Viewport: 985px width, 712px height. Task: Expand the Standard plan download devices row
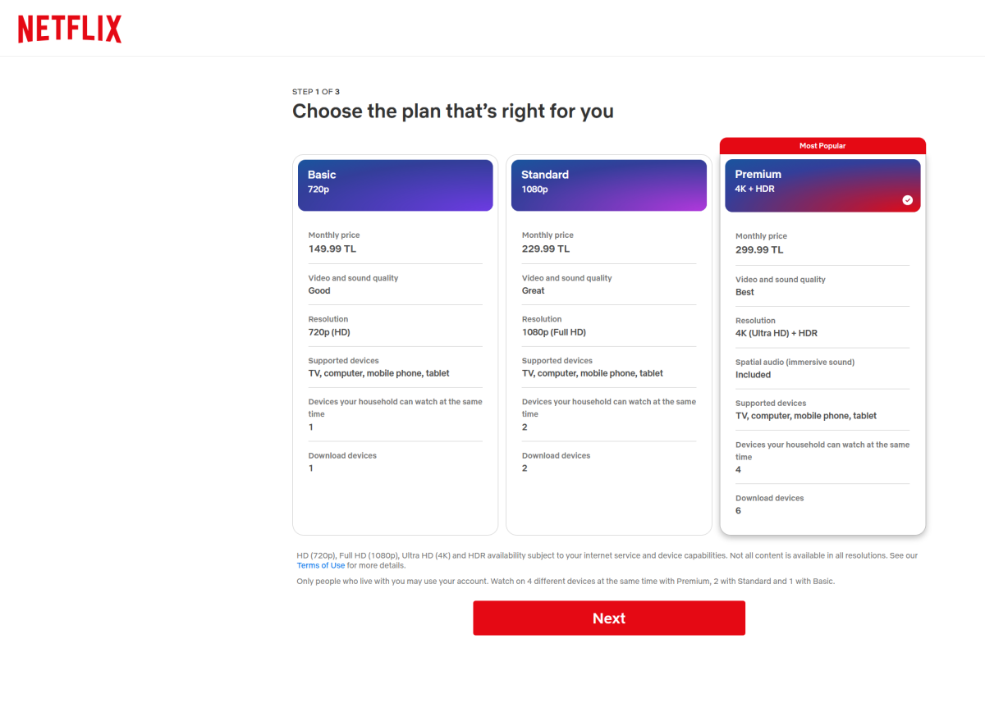[608, 461]
